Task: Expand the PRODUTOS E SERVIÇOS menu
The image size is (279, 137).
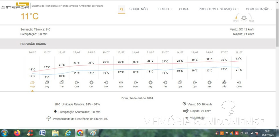Action: pyautogui.click(x=219, y=9)
